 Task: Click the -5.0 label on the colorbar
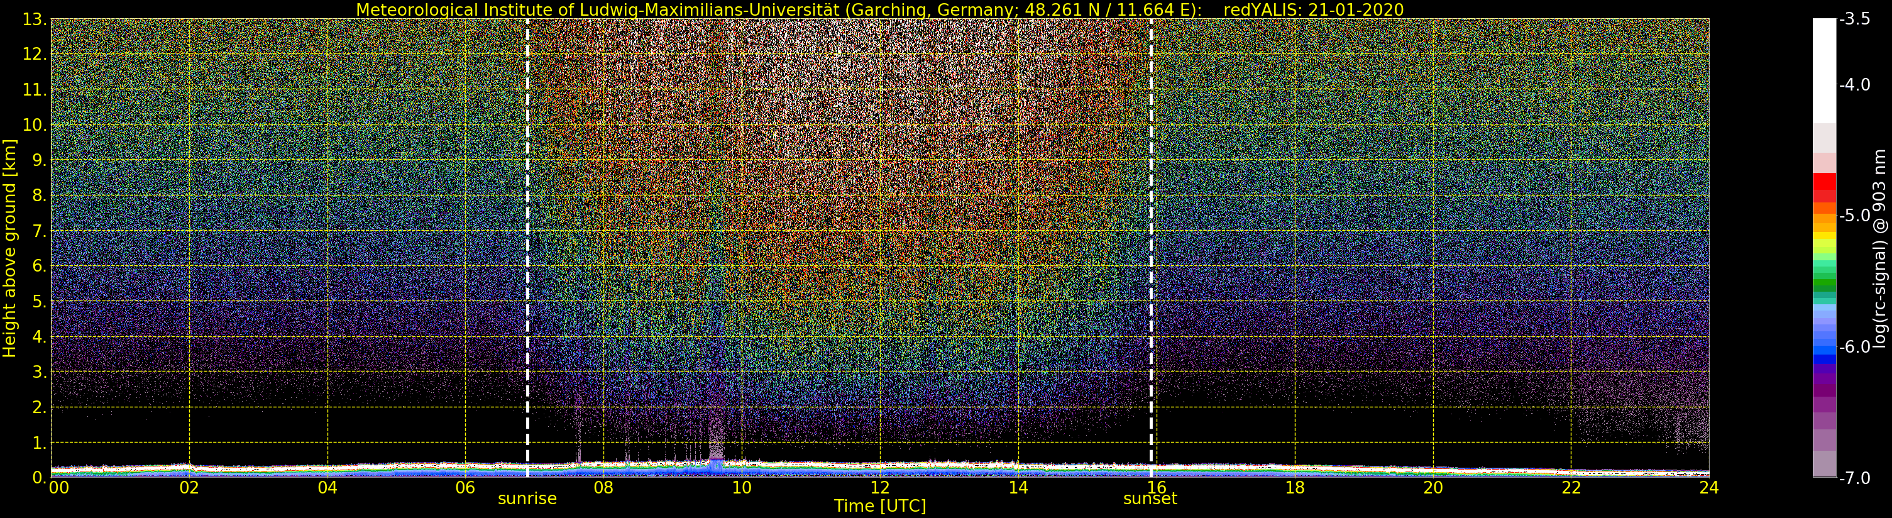(x=1856, y=215)
